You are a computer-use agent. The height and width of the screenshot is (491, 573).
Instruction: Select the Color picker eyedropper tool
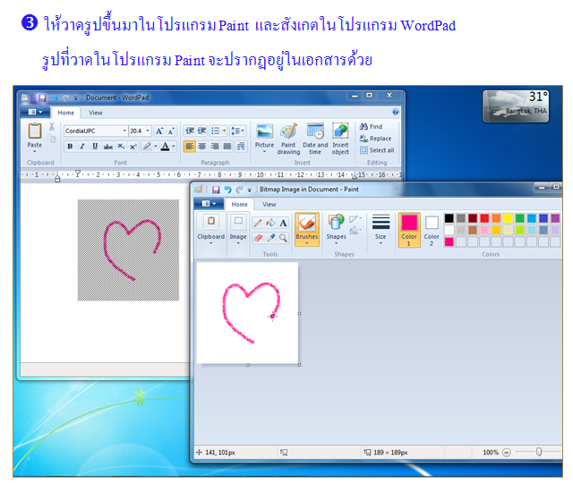point(270,238)
